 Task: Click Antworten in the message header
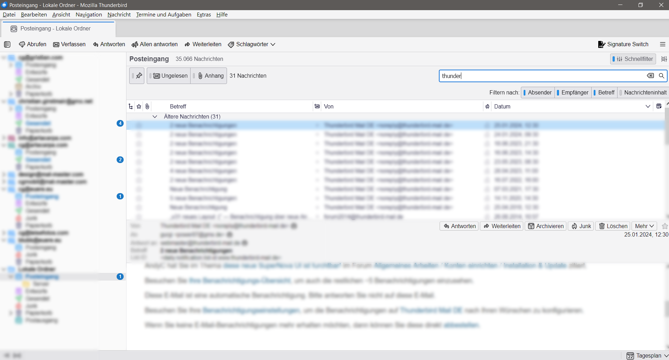(x=459, y=226)
